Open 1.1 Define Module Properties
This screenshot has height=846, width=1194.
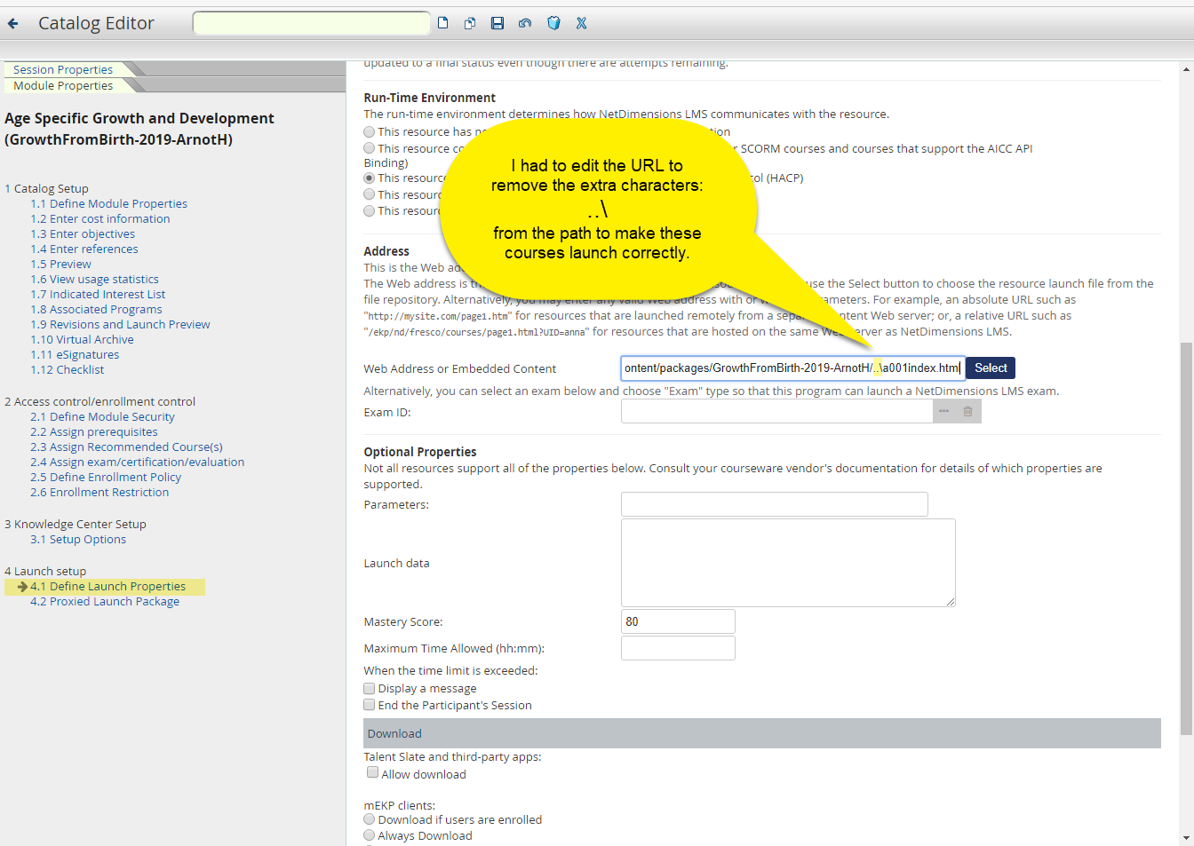(108, 203)
